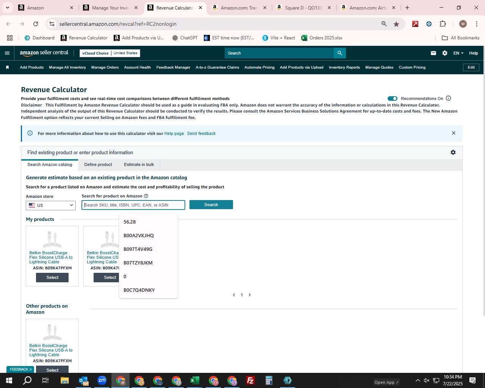The image size is (485, 388).
Task: Open calculator settings gear in panel header
Action: [453, 152]
